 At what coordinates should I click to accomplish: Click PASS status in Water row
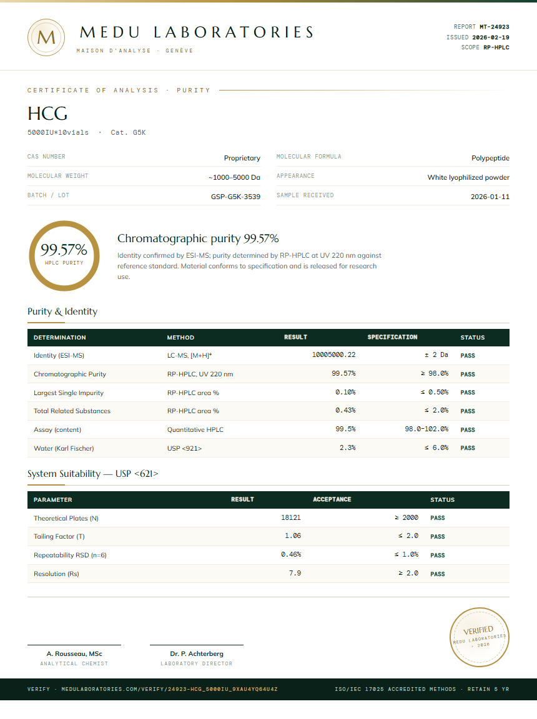(x=468, y=448)
